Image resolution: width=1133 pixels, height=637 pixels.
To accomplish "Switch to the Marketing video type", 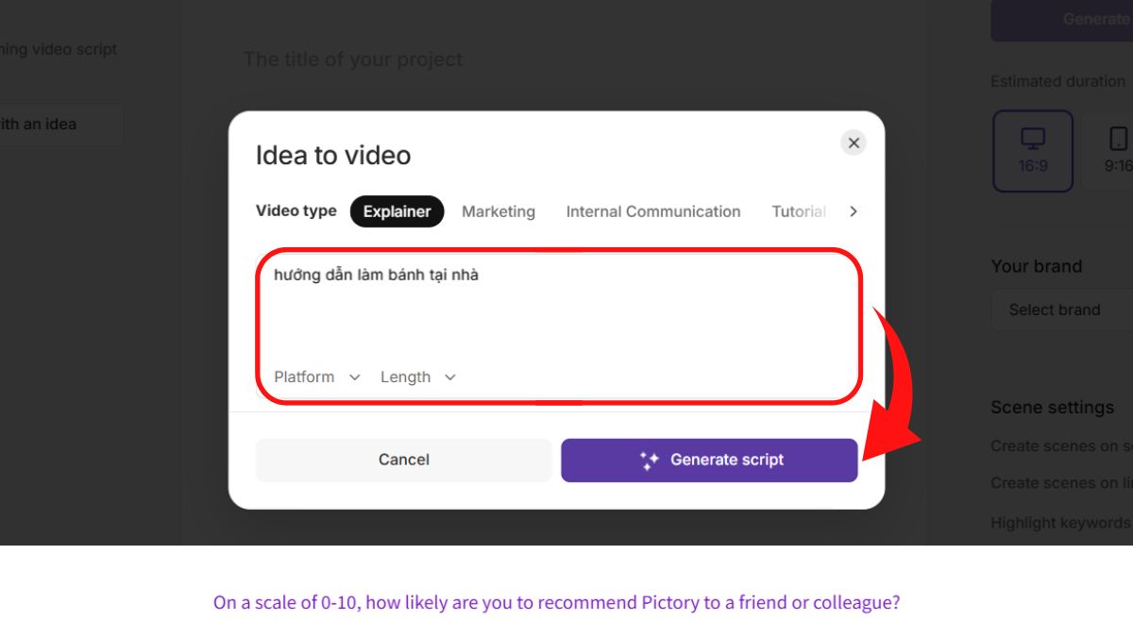I will pyautogui.click(x=499, y=211).
